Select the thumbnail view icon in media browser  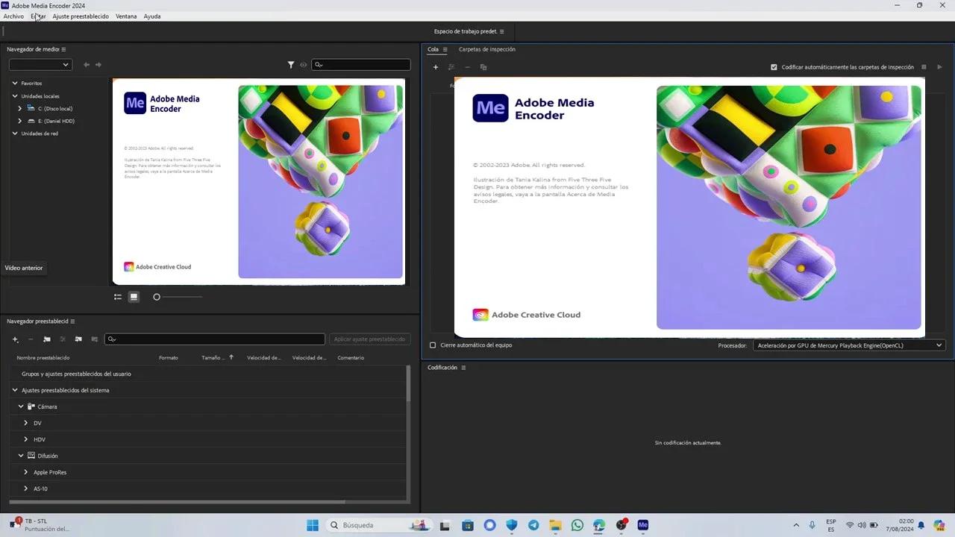tap(134, 297)
